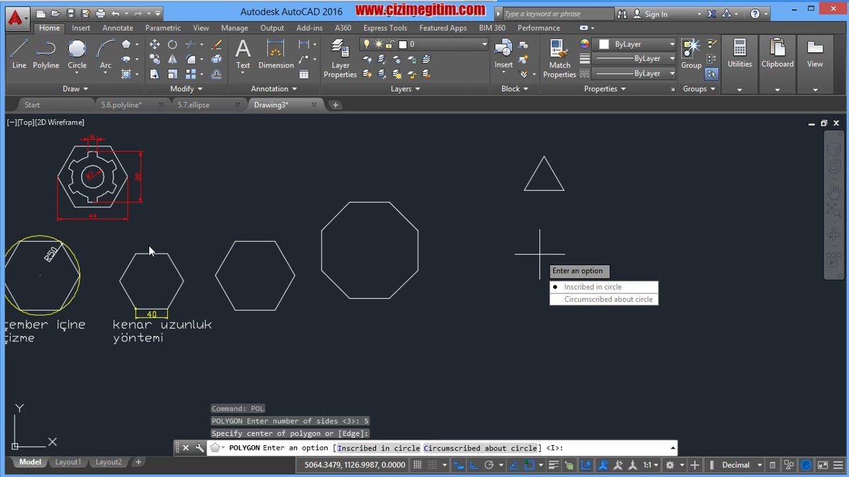Click the [-][Top][2D Wireframe] viewport label

(46, 123)
